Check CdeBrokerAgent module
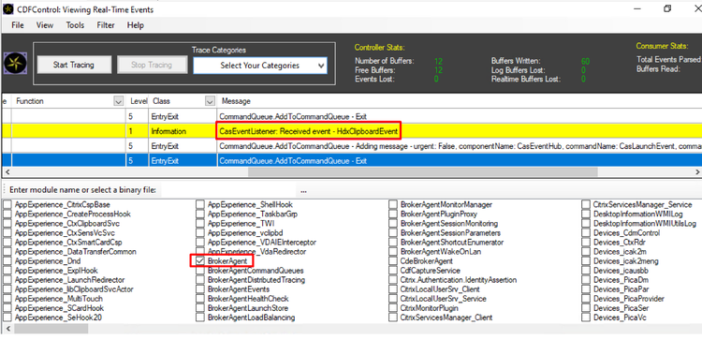Viewport: 702px width, 340px height. 392,261
